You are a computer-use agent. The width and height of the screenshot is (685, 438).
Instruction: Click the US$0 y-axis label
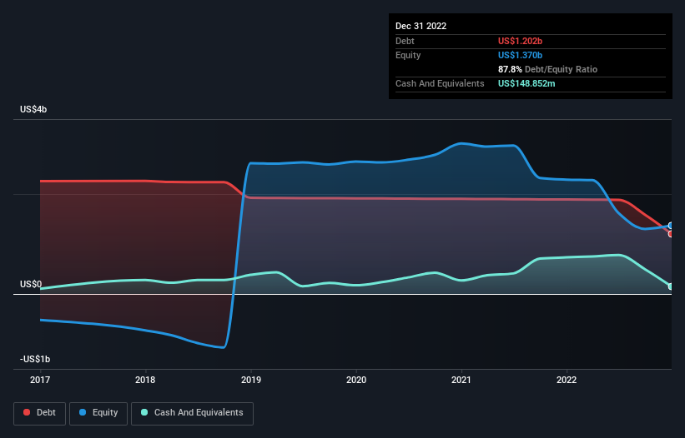click(31, 284)
